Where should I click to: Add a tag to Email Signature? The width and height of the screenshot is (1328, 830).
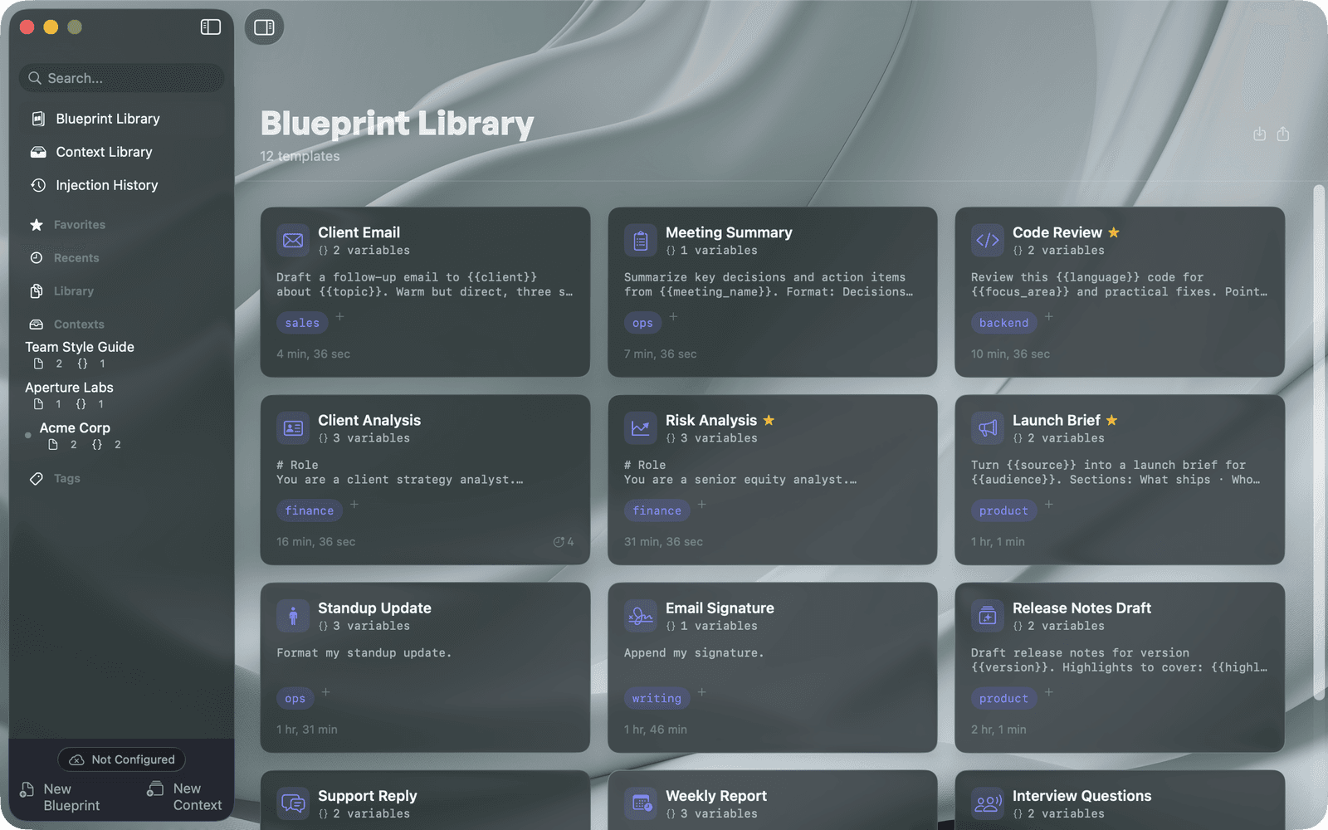click(701, 691)
